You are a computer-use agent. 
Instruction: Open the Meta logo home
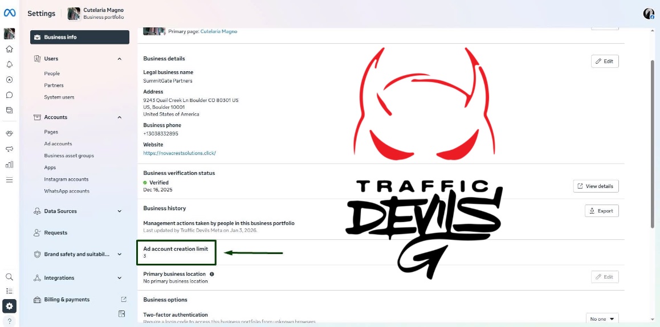pyautogui.click(x=9, y=13)
